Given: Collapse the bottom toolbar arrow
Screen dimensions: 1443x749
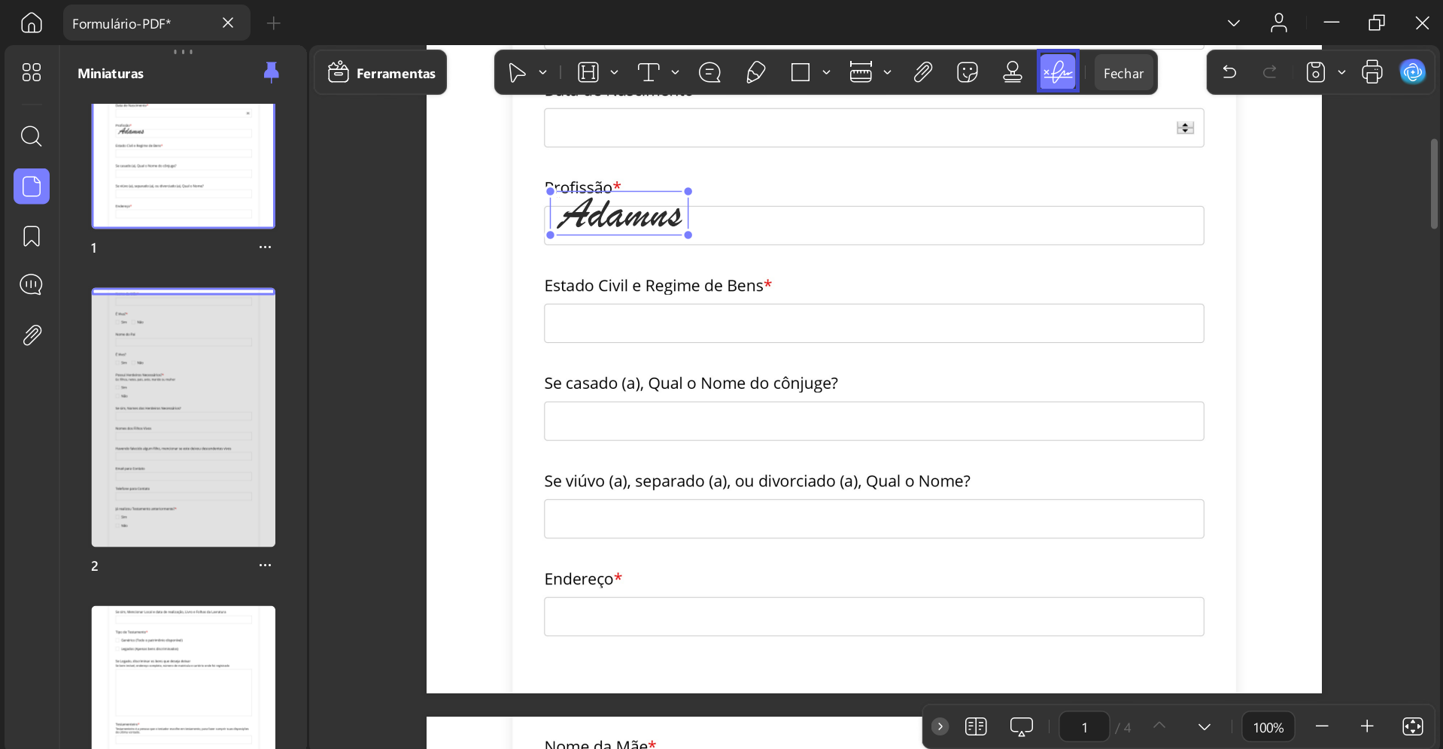Looking at the screenshot, I should pyautogui.click(x=940, y=726).
